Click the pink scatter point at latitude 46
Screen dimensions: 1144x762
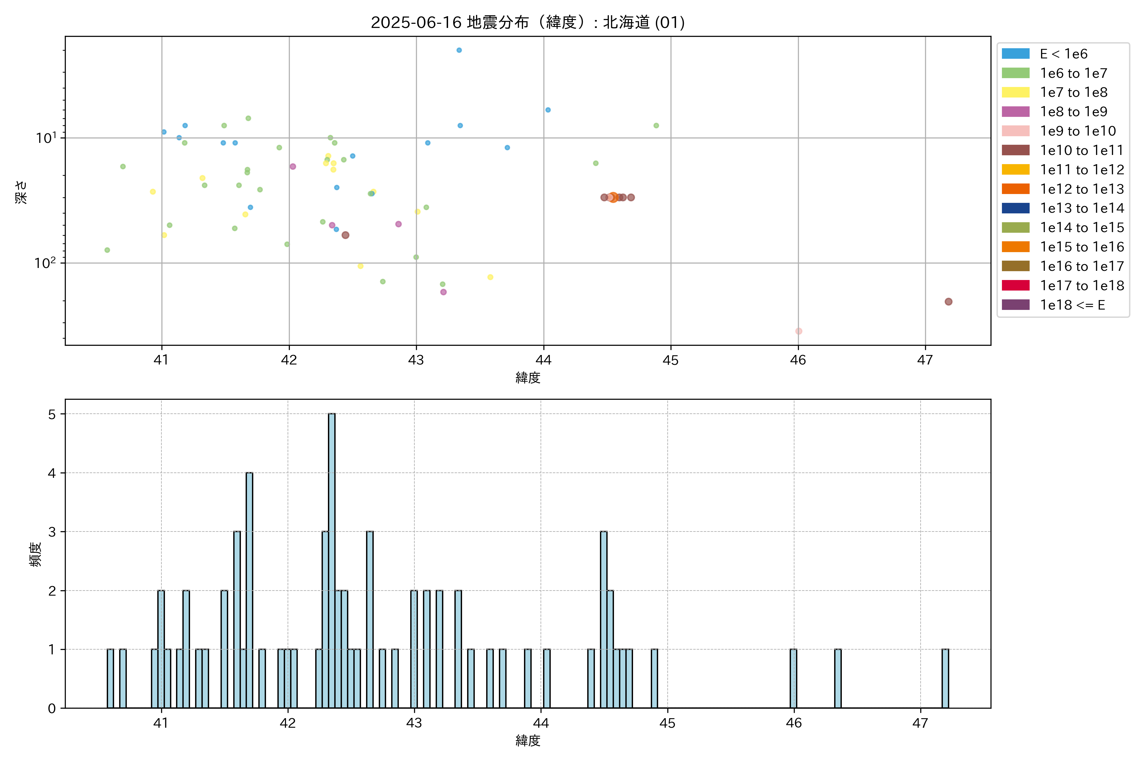point(799,331)
